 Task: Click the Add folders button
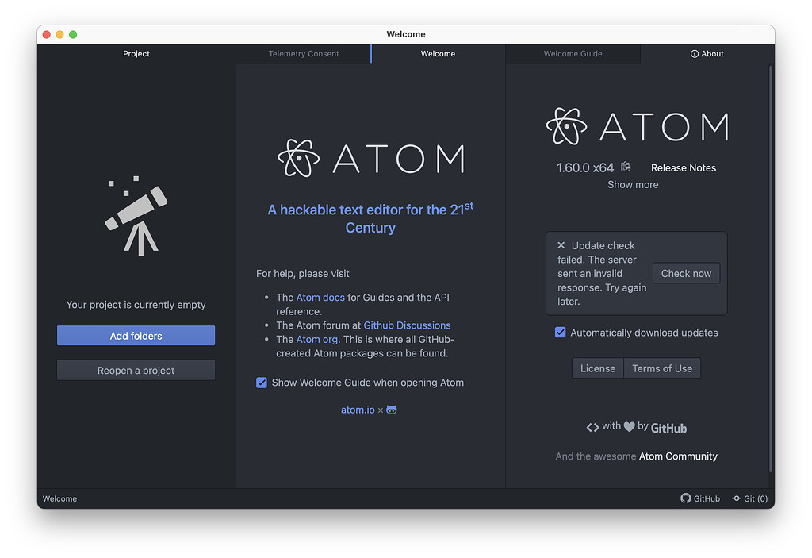click(136, 336)
